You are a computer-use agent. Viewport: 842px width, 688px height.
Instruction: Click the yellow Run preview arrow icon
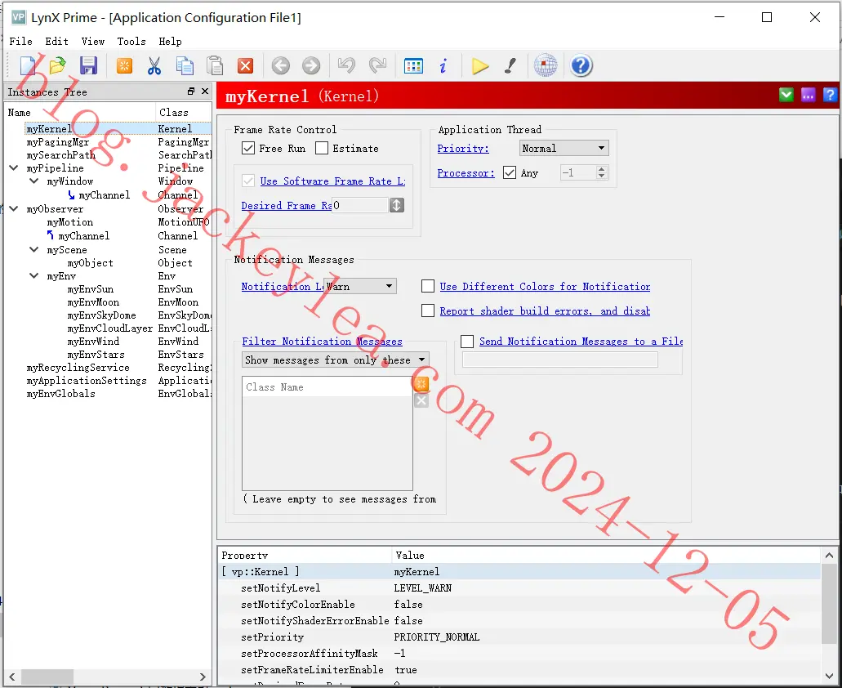[x=480, y=66]
